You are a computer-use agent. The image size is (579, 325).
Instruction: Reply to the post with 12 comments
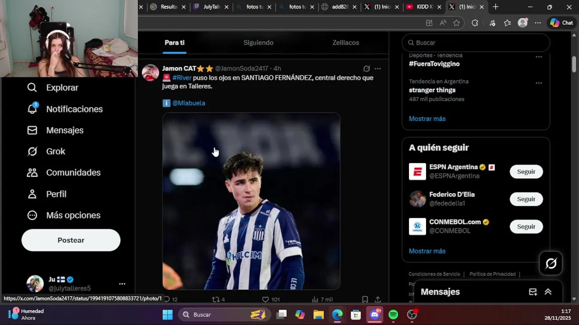pos(171,299)
